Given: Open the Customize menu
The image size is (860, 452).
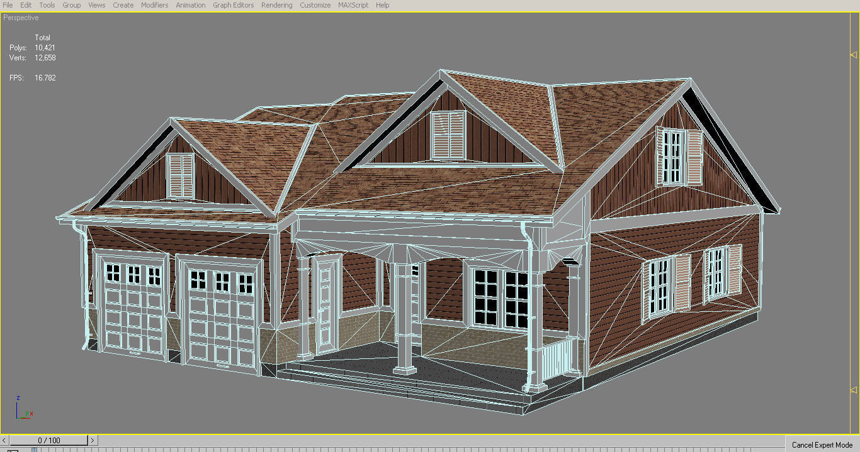Looking at the screenshot, I should [315, 5].
